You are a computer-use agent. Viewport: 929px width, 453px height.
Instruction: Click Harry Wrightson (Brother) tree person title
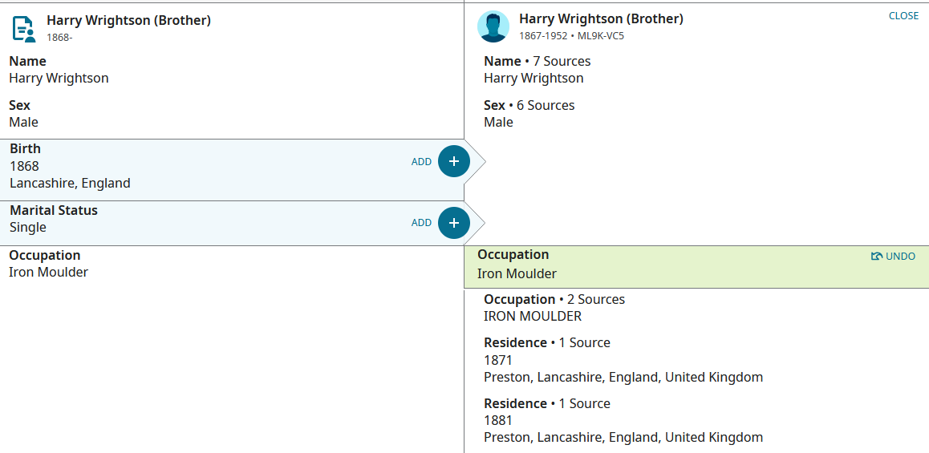tap(601, 19)
